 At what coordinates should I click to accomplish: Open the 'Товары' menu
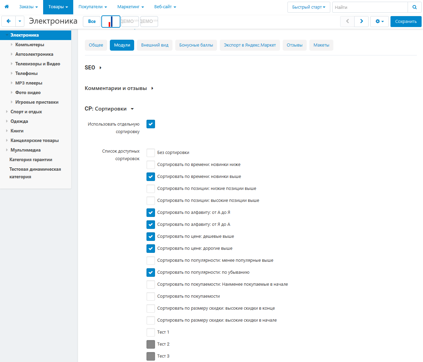[58, 7]
